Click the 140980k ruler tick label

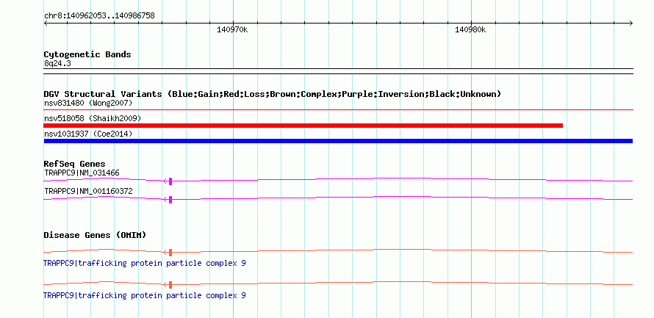tap(470, 29)
